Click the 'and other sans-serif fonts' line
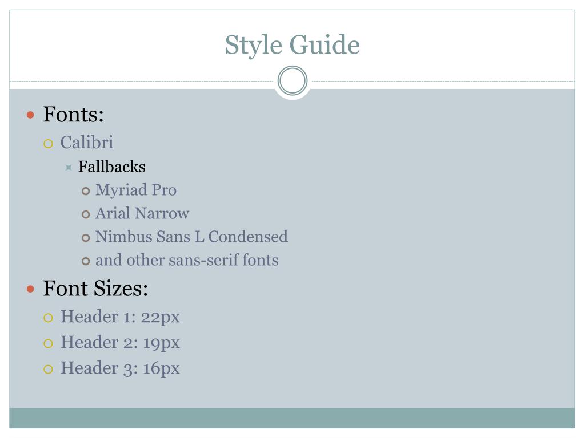 [187, 261]
